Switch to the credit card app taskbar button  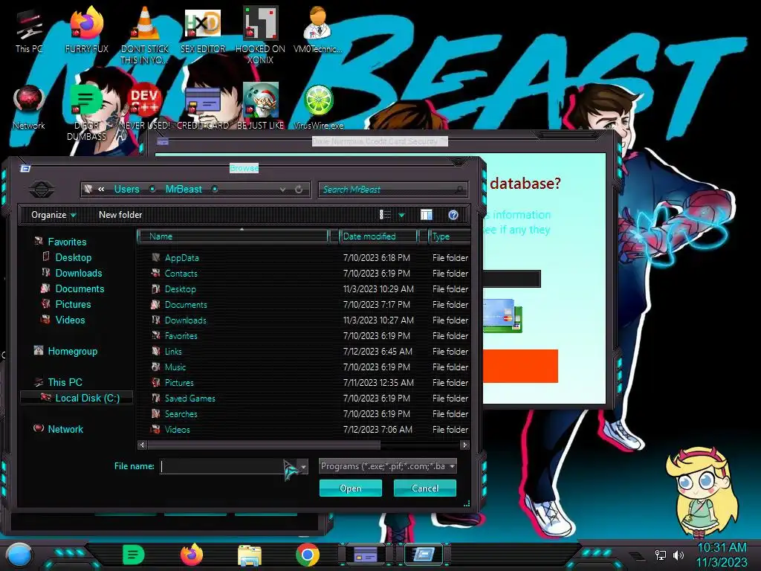click(x=366, y=555)
